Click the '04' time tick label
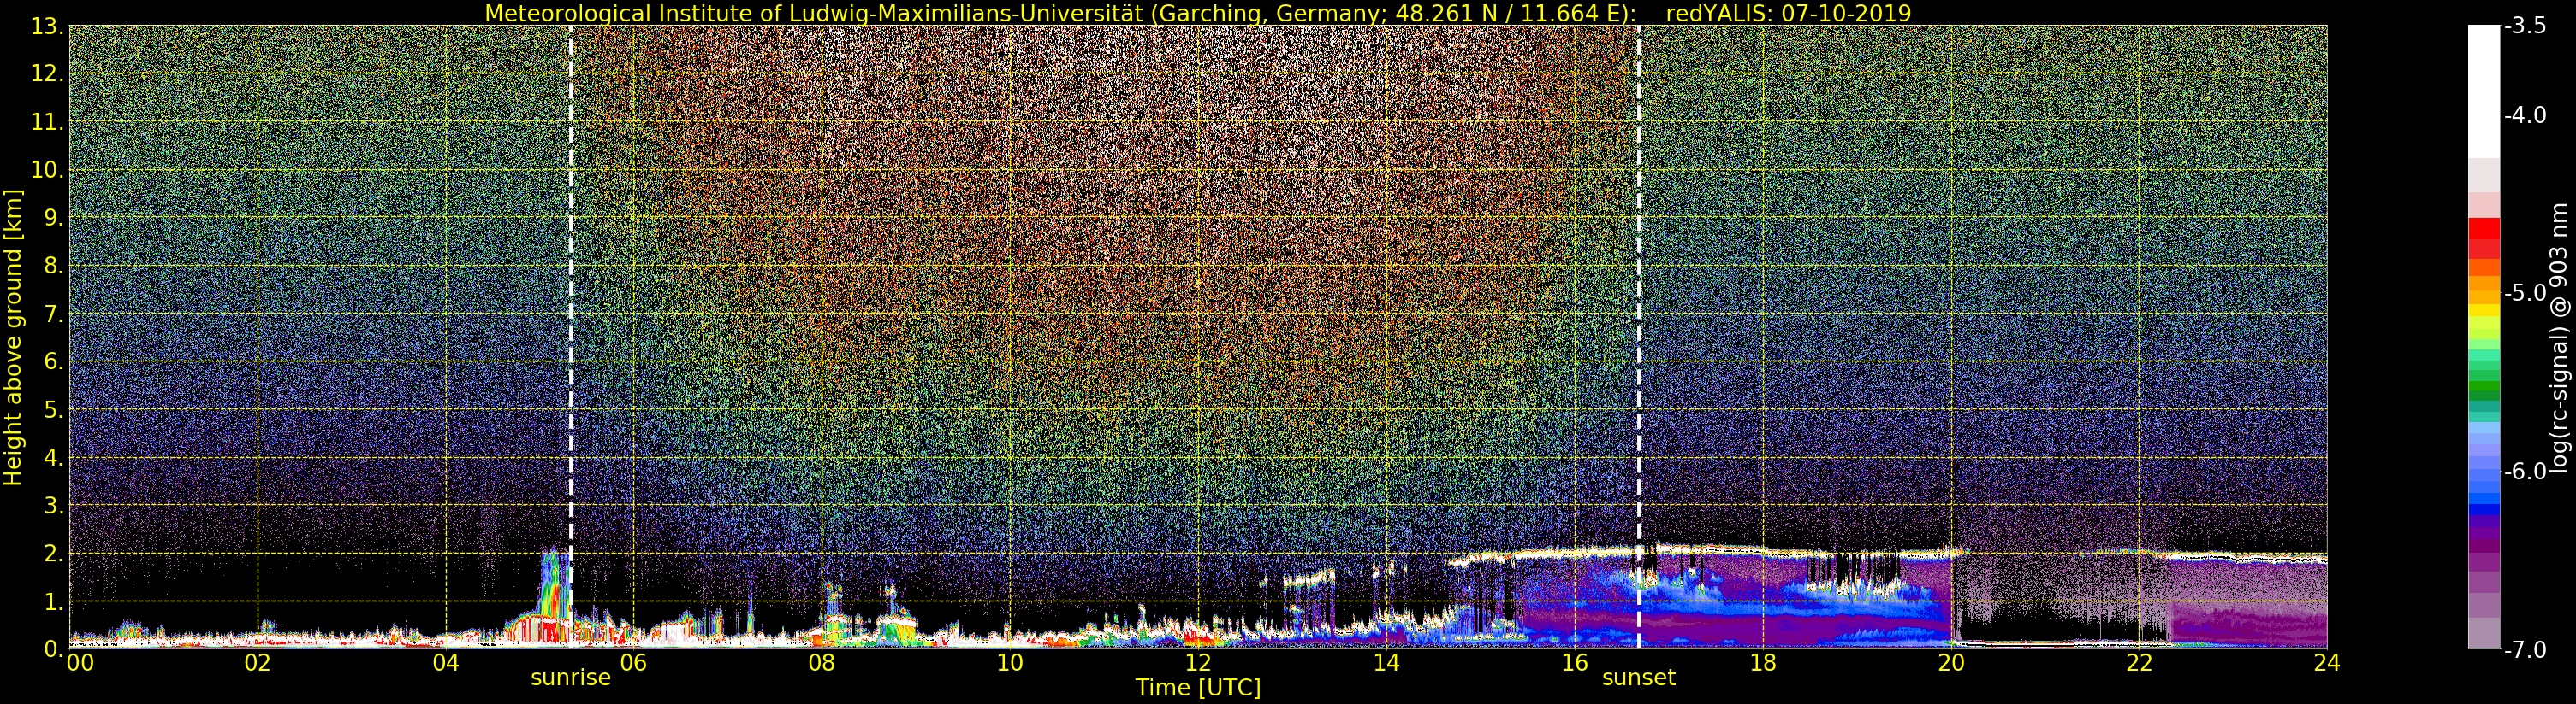The image size is (2576, 704). pyautogui.click(x=445, y=662)
